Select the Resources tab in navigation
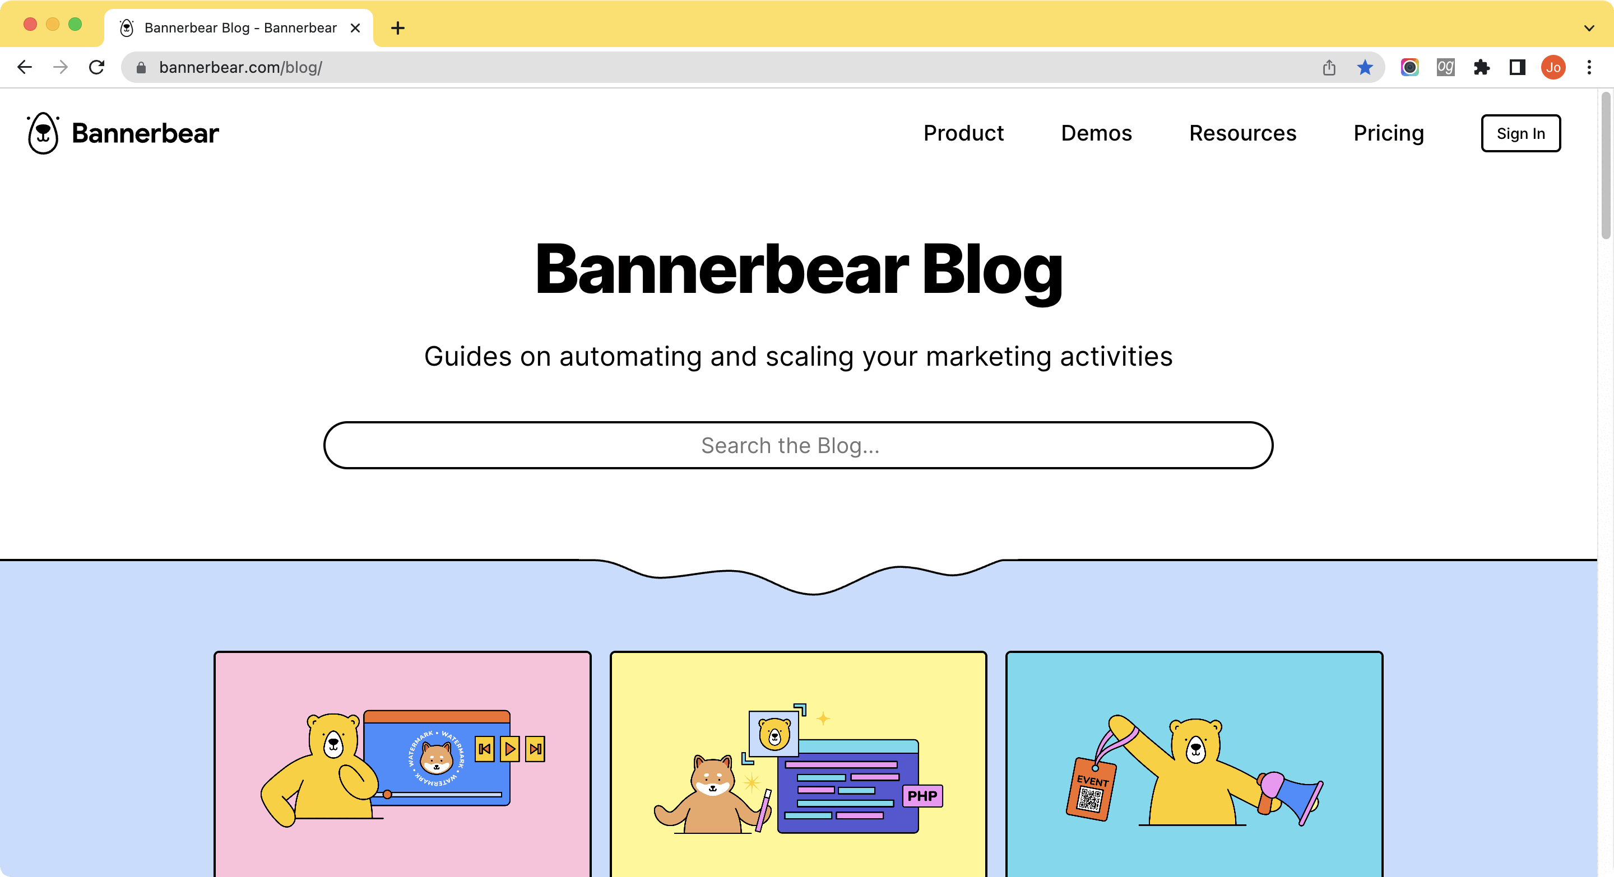1614x877 pixels. tap(1242, 133)
